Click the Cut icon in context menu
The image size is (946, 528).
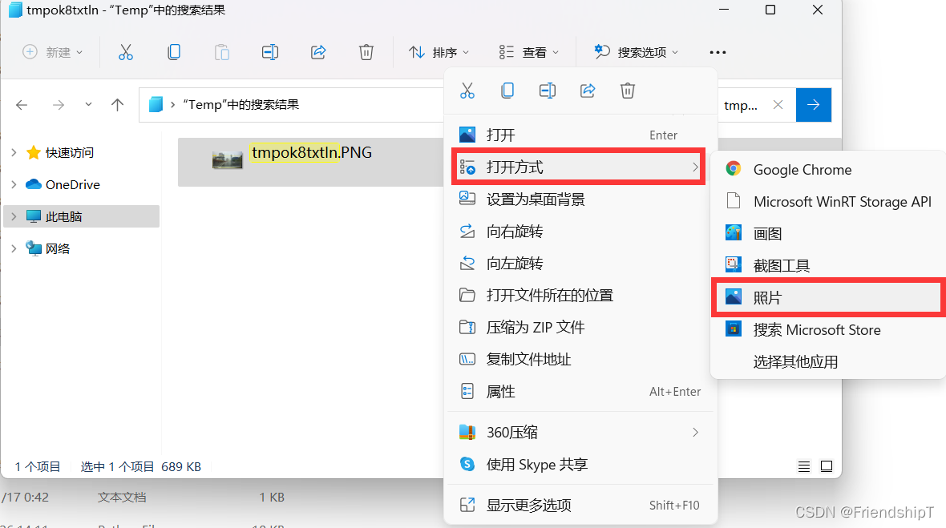coord(467,91)
